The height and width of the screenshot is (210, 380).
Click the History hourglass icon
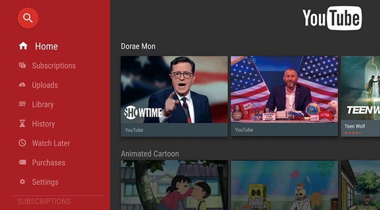(x=22, y=124)
